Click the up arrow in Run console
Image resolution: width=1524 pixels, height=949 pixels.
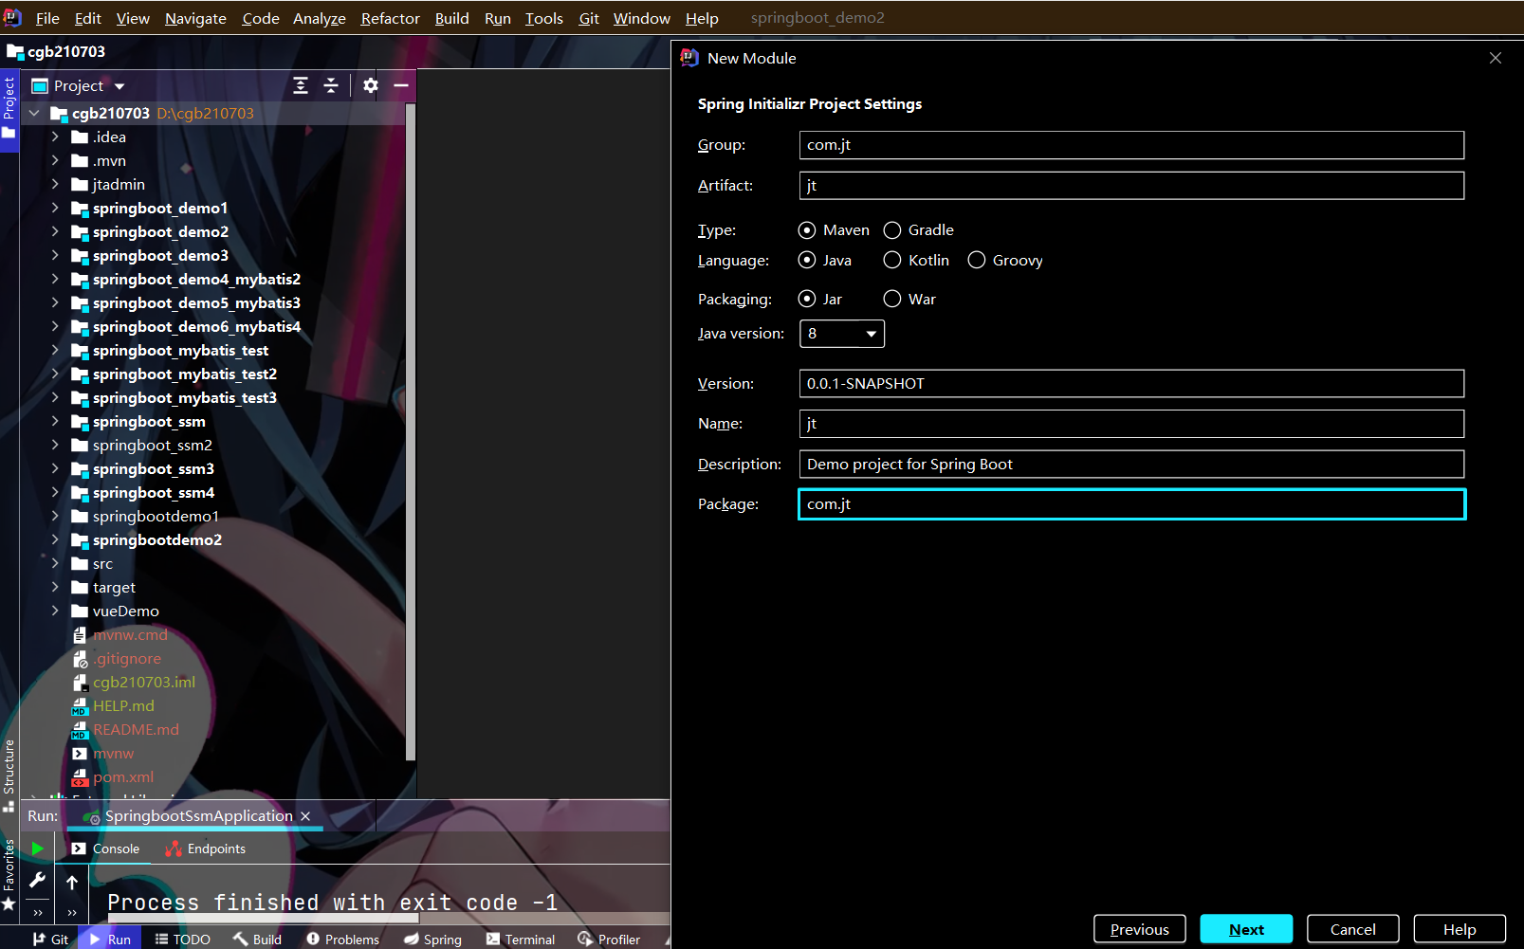coord(72,883)
